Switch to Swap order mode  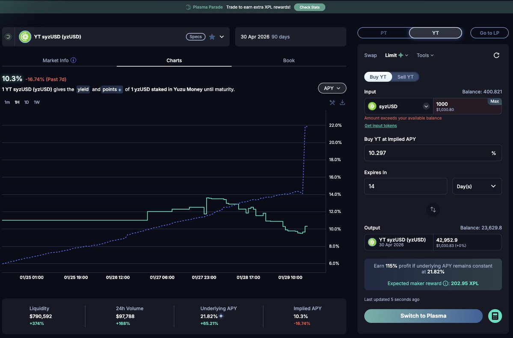tap(371, 55)
